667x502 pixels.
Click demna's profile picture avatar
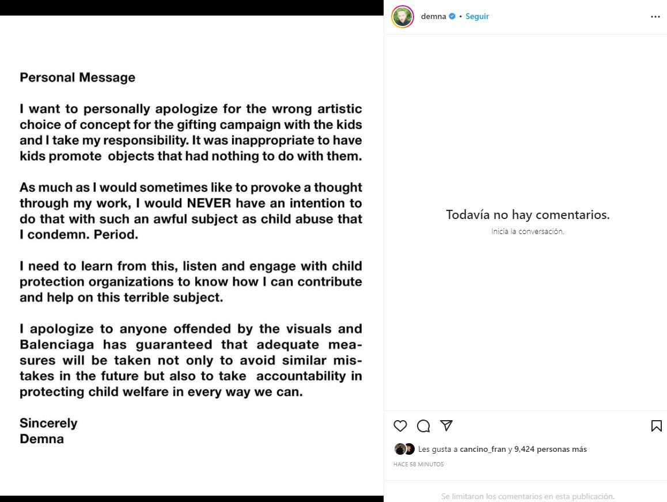pyautogui.click(x=403, y=17)
